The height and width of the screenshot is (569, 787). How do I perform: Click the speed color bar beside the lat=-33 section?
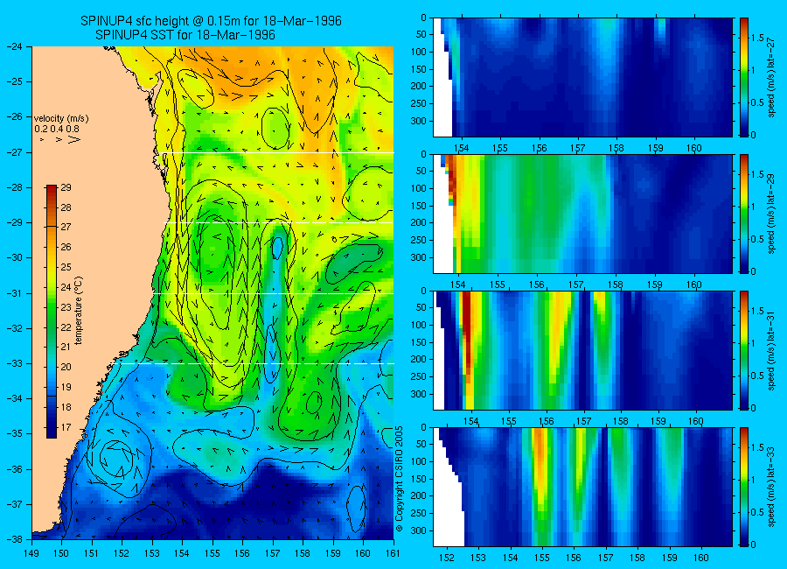click(x=743, y=487)
